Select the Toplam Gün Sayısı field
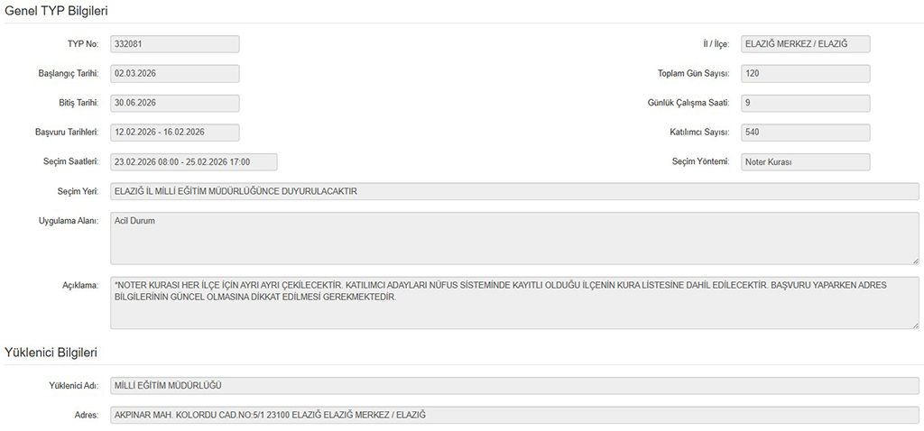924x431 pixels. 805,74
